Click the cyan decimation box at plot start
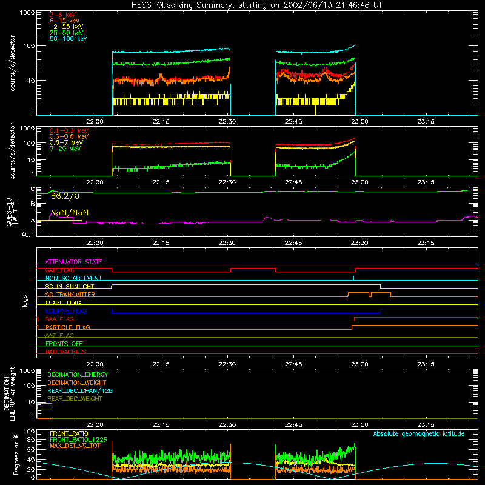Screen dimensions: 485x485 (44, 406)
